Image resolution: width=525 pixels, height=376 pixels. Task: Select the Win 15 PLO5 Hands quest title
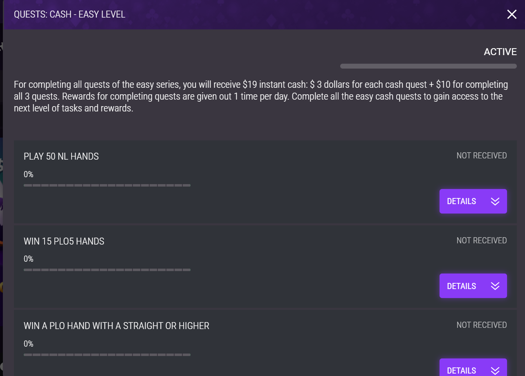coord(64,241)
